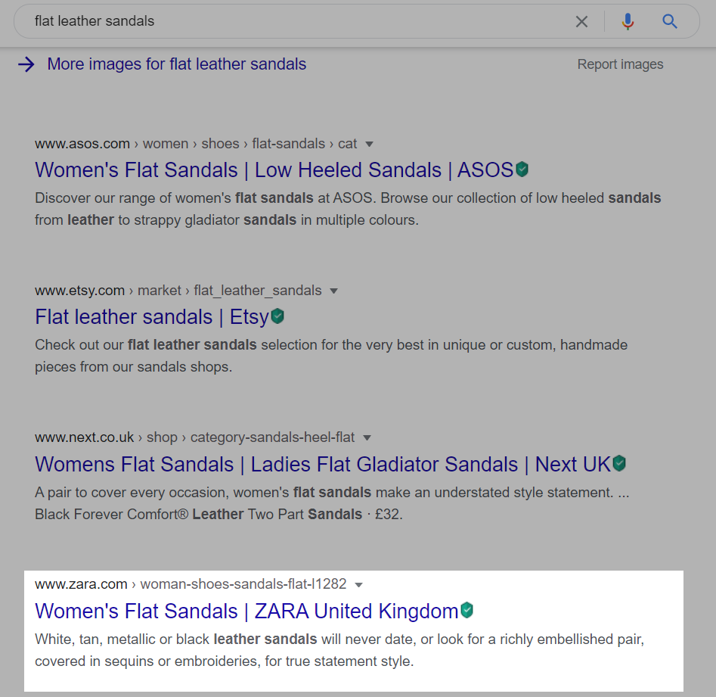
Task: Open dropdown arrow next to etsy.com URL
Action: pos(333,291)
